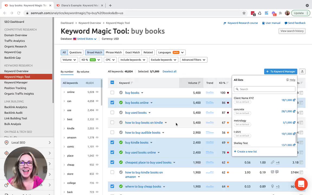The image size is (312, 195).
Task: Click SERP icon in how to buy kindle row
Action: pos(301,173)
